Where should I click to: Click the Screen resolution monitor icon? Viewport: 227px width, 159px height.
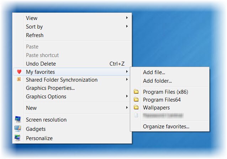click(x=18, y=120)
